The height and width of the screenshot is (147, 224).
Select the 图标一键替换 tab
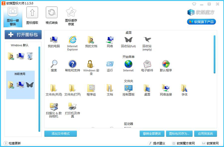(x=13, y=17)
